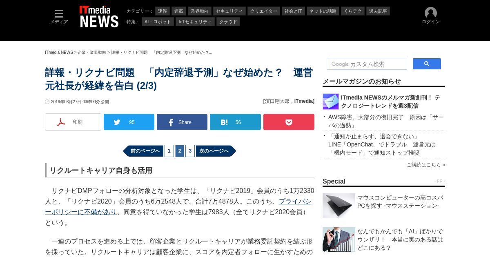Select the 業界動向 category
Screen dimensions: 490x257
click(x=200, y=11)
